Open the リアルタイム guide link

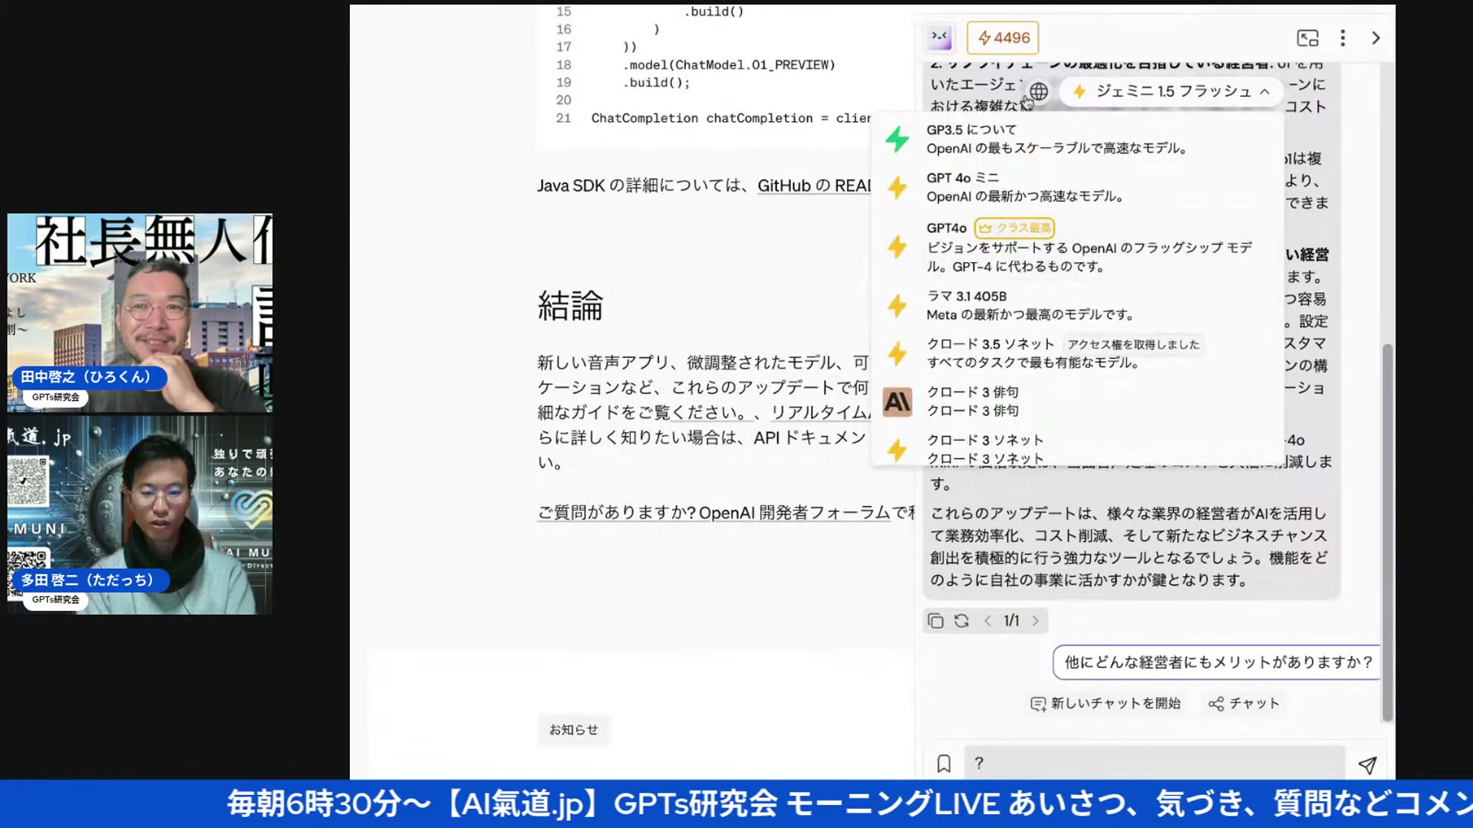pos(820,412)
